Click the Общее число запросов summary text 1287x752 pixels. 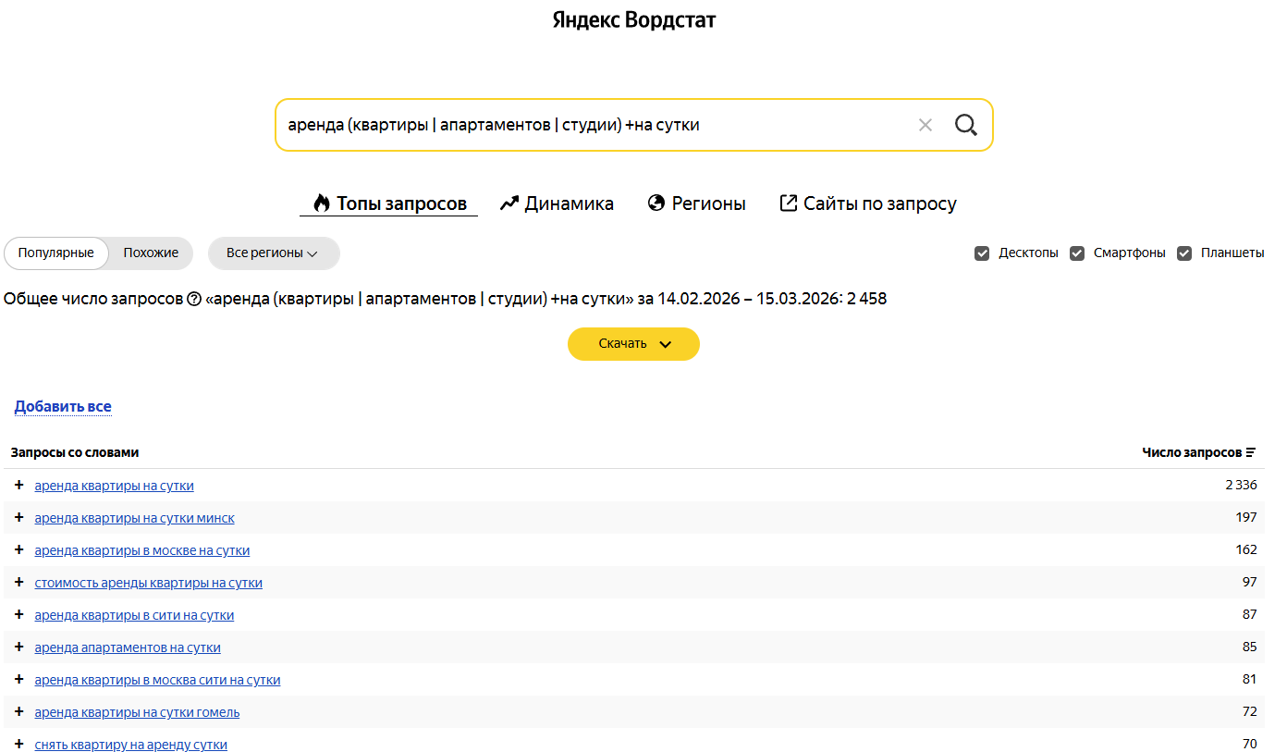tap(446, 299)
